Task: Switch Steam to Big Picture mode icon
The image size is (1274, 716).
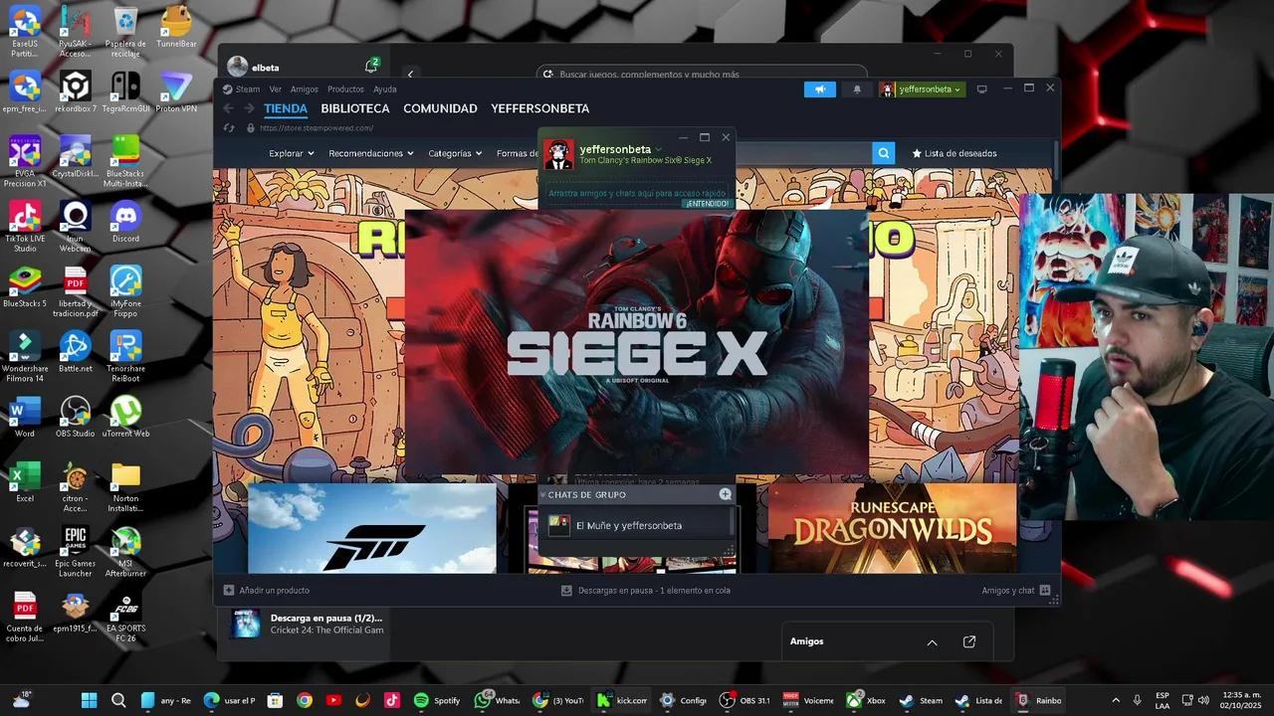Action: click(981, 89)
